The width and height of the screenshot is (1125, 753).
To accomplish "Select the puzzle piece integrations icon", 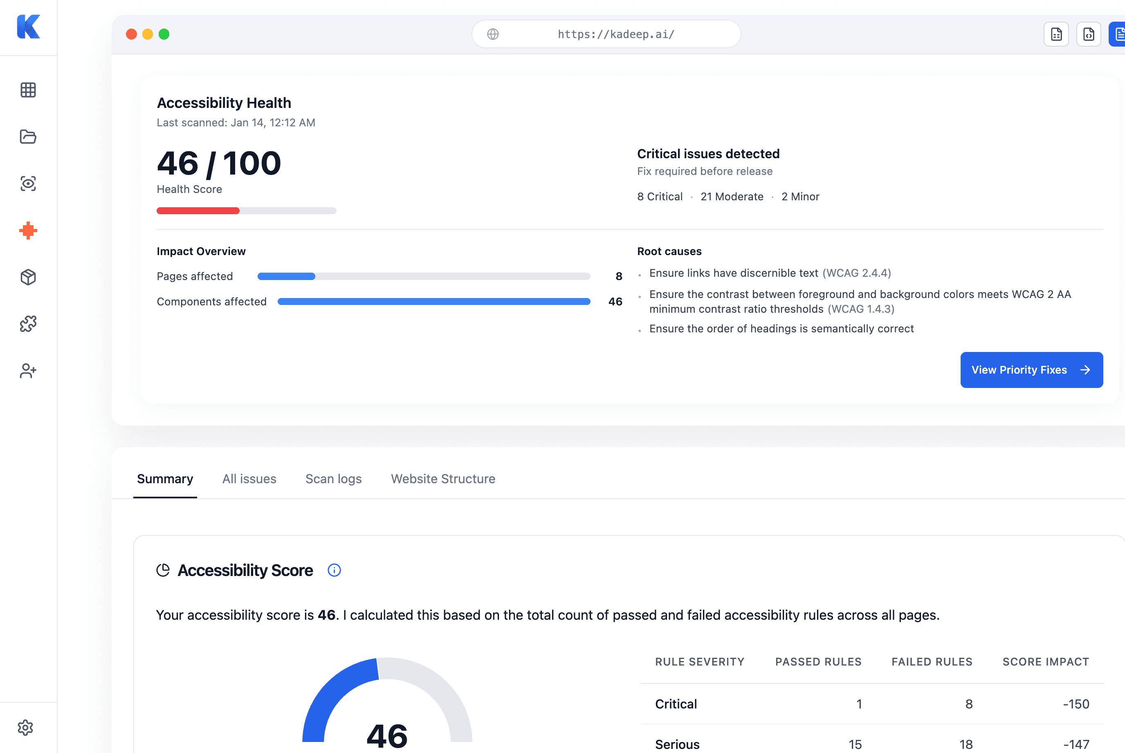I will pyautogui.click(x=28, y=324).
